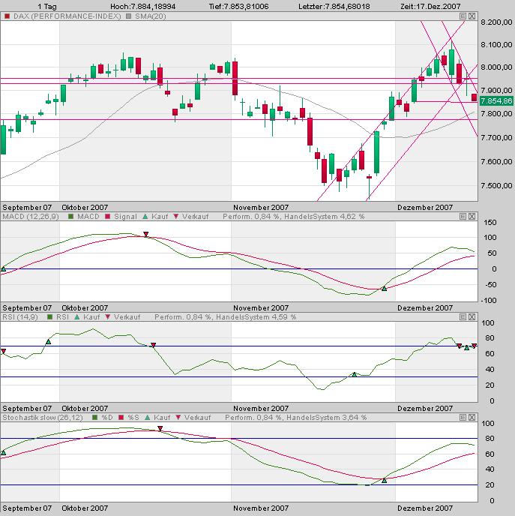Click the Kauf triangle in Stochastik legend
Image resolution: width=515 pixels, height=516 pixels.
click(148, 417)
